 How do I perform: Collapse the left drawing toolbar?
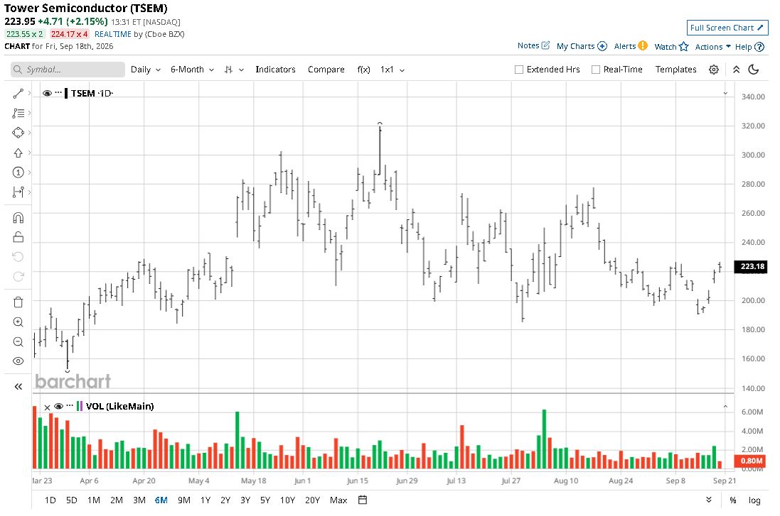tap(18, 386)
